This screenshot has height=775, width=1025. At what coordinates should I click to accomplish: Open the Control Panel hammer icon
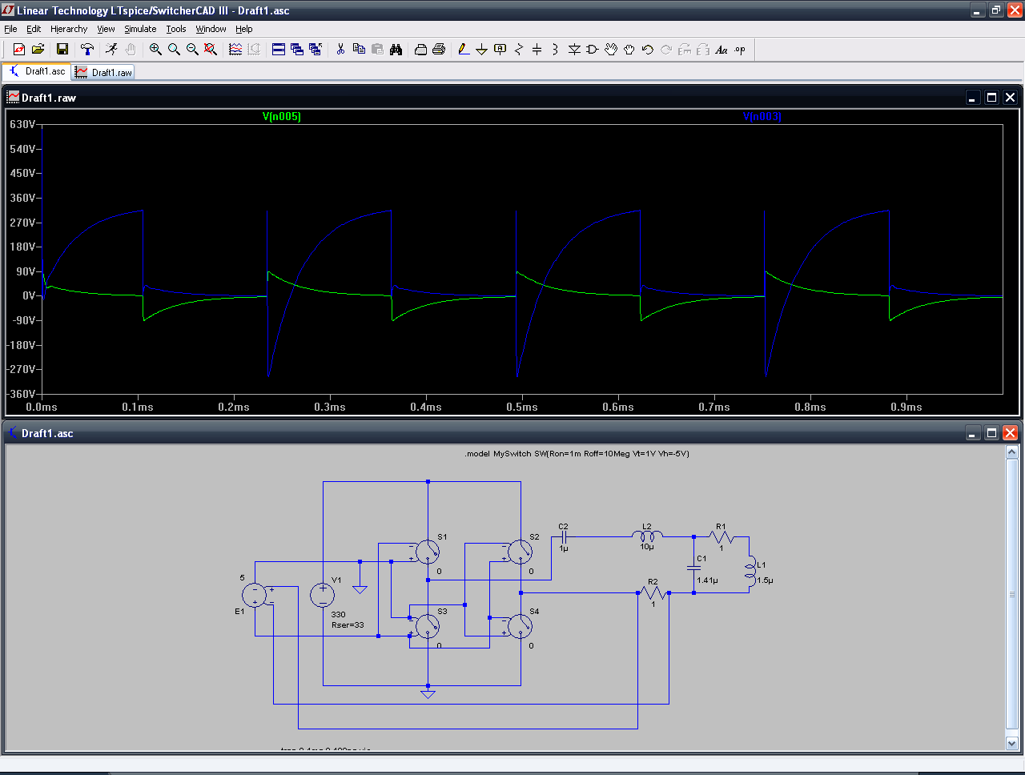point(87,50)
